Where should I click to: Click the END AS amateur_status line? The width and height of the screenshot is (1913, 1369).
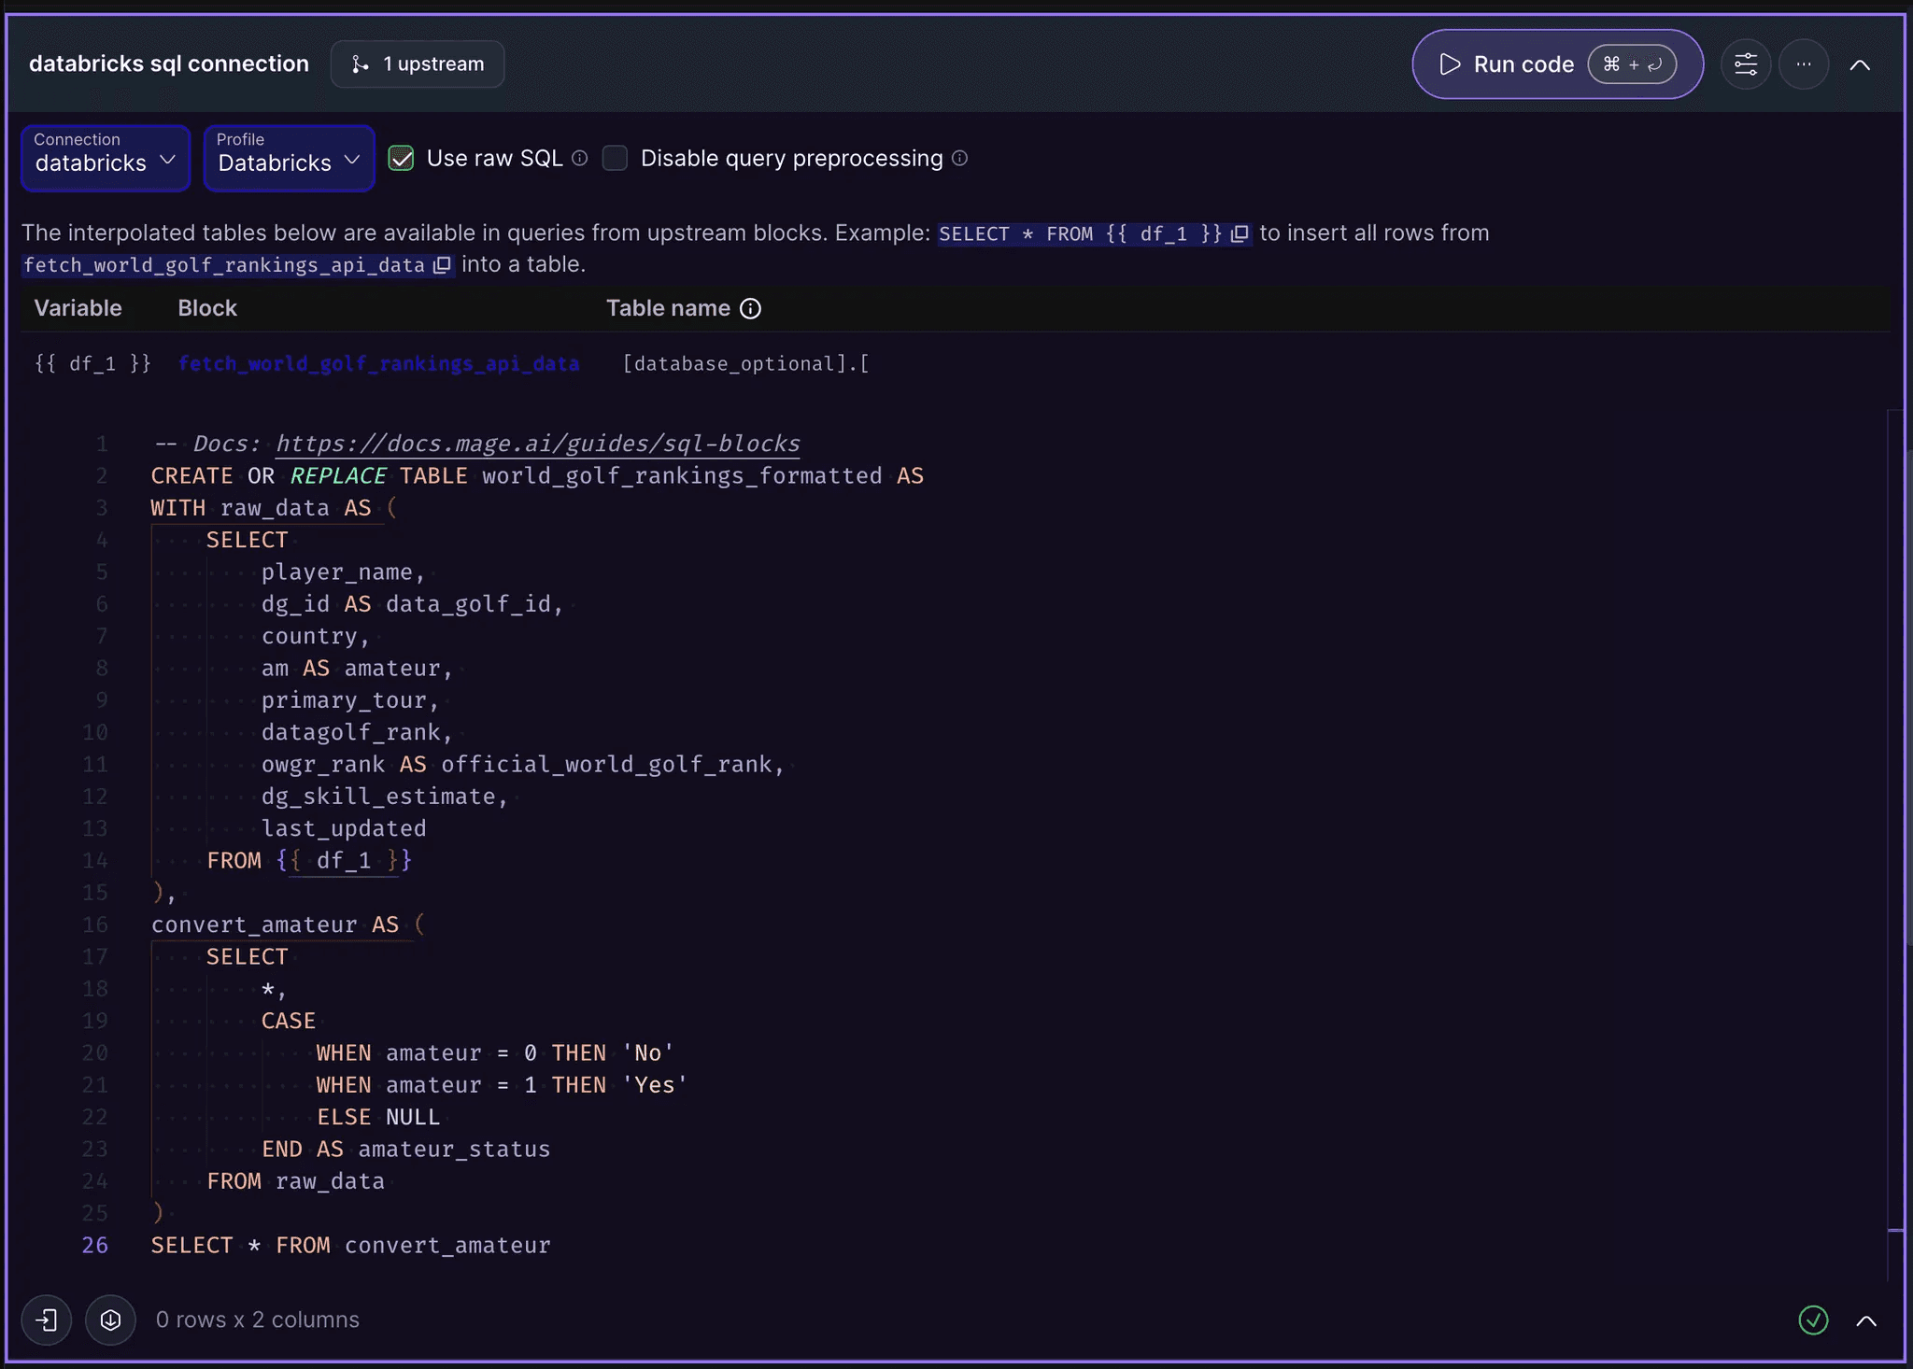tap(406, 1149)
